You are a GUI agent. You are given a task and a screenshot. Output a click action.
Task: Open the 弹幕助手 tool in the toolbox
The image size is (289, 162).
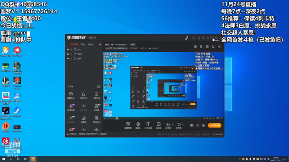(71, 96)
